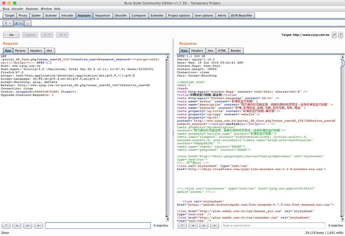Screen dimensions: 345x236
Task: Switch to the Scanner tab
Action: click(x=51, y=15)
